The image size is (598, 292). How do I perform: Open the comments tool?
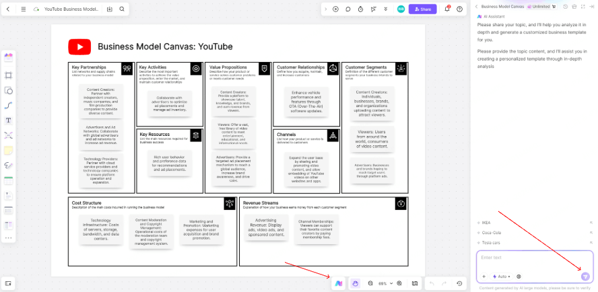click(x=347, y=9)
